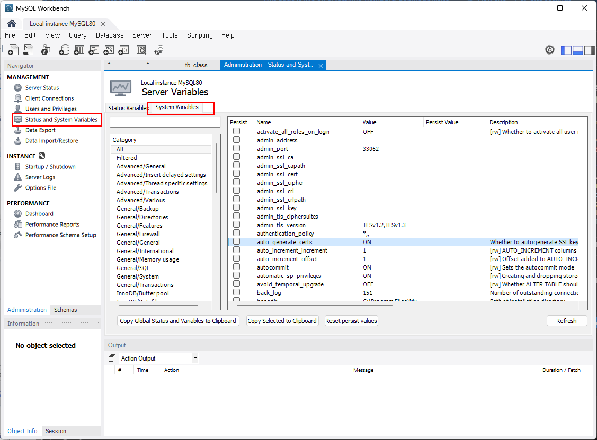This screenshot has height=440, width=597.
Task: Search table data toolbar icon
Action: (141, 50)
